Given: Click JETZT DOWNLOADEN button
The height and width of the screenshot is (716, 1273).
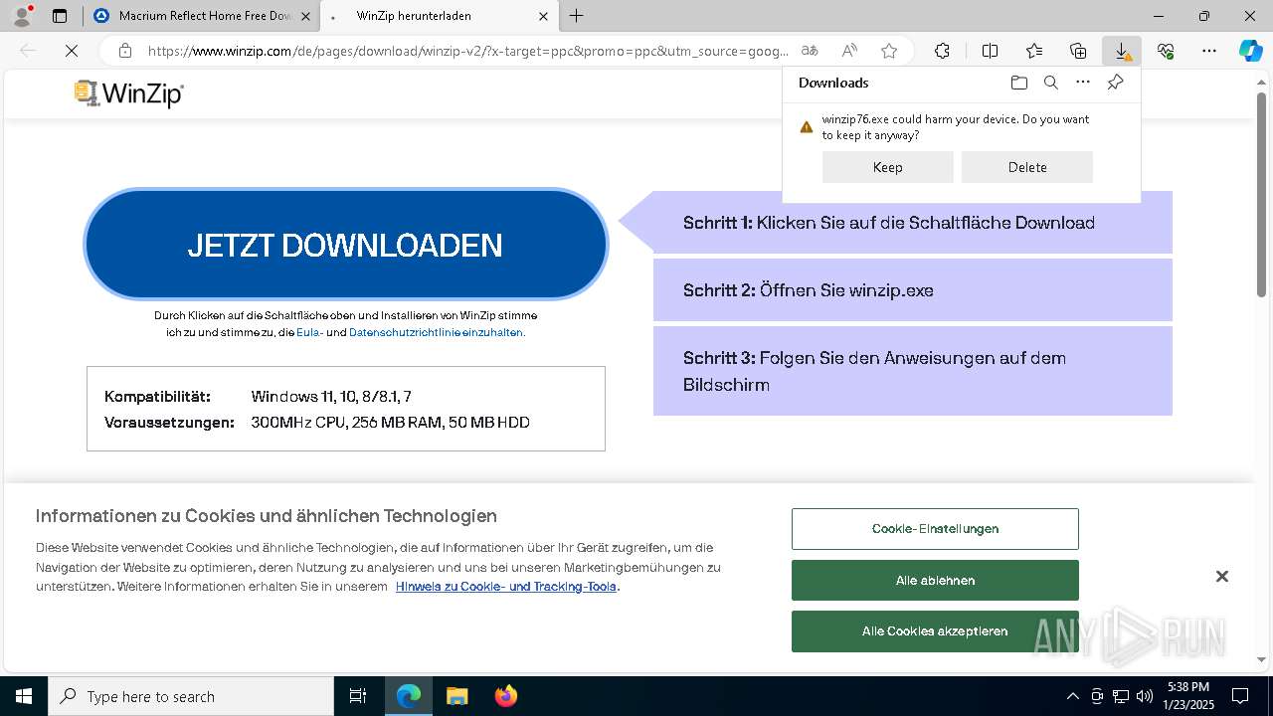Looking at the screenshot, I should [x=345, y=245].
